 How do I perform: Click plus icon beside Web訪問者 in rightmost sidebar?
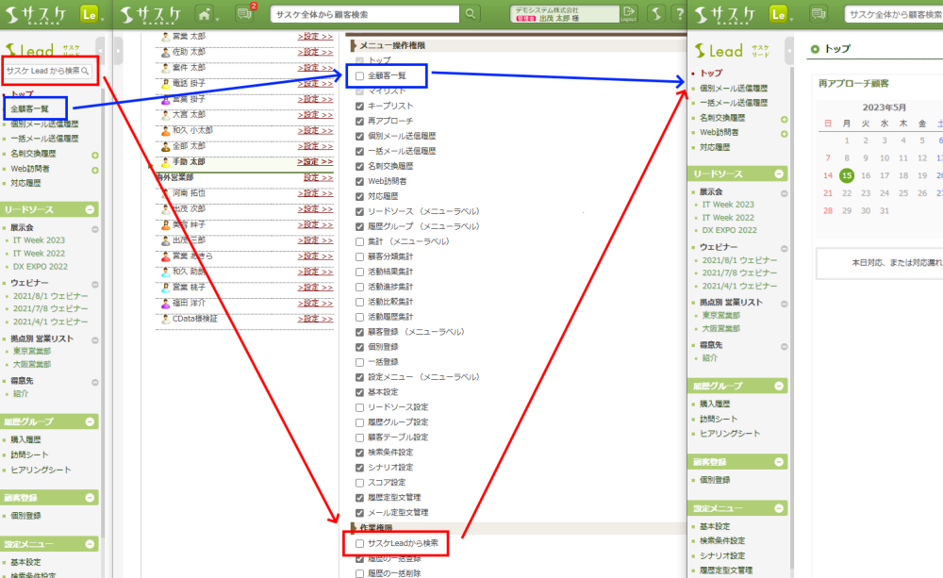click(785, 134)
